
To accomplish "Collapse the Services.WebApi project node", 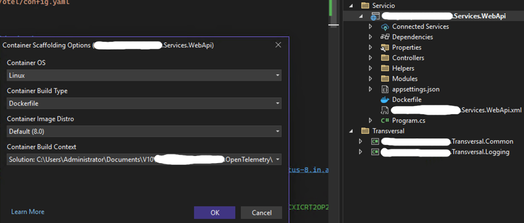I will (360, 16).
